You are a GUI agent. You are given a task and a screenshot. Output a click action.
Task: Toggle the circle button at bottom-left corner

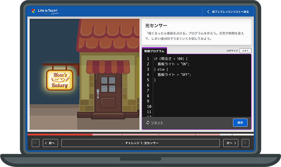35,143
